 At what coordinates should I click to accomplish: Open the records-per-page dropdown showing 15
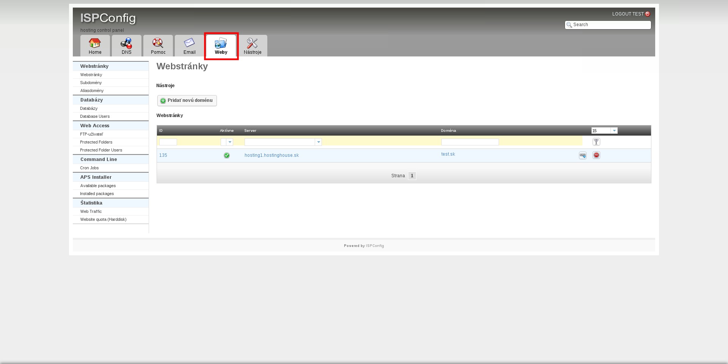coord(614,131)
